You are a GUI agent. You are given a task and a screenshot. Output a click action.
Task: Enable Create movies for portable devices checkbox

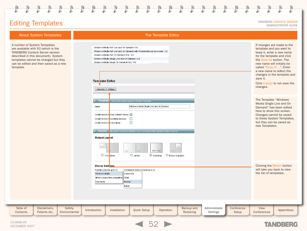pos(131,119)
